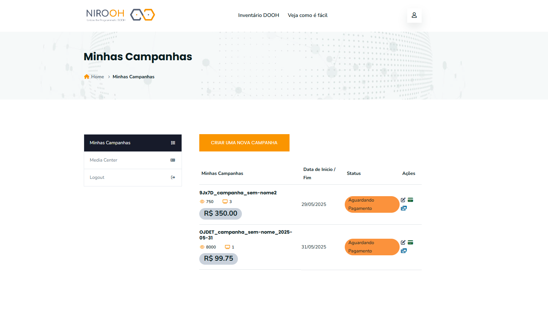Screen dimensions: 548x313
Task: Click the orange home icon in breadcrumb
Action: 87,76
